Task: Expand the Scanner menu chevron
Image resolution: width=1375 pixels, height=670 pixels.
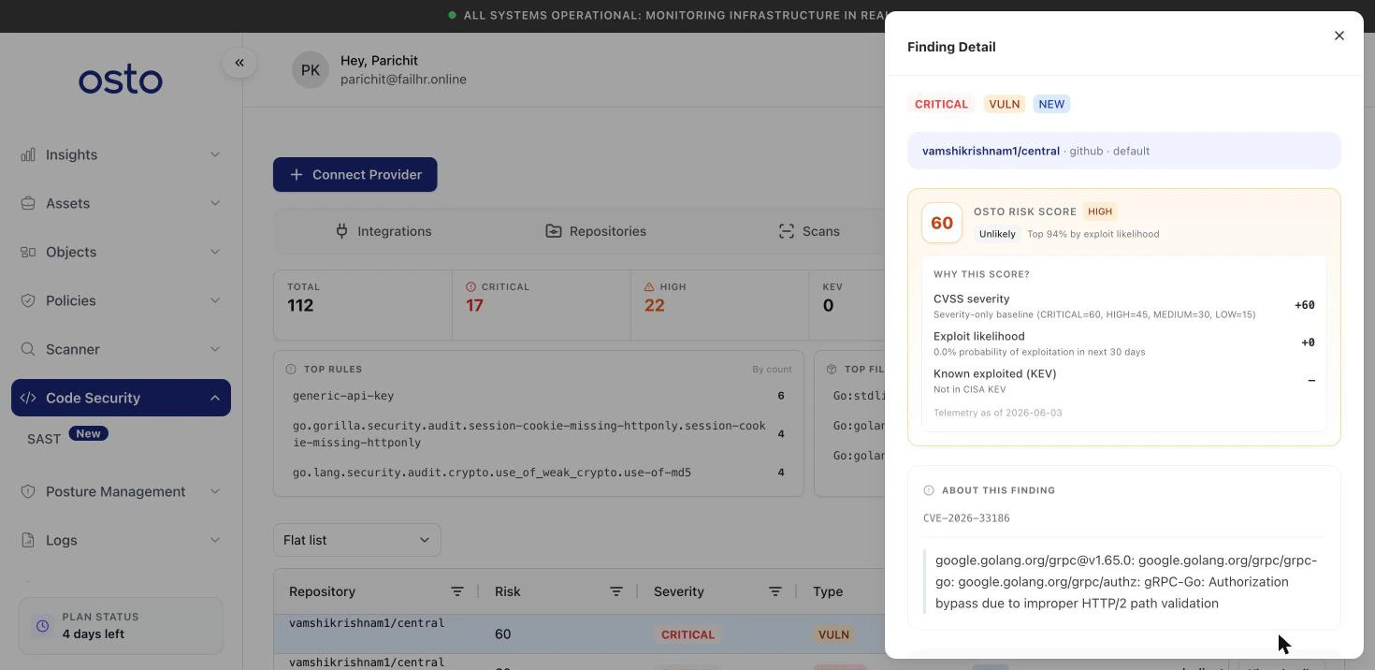Action: point(215,349)
